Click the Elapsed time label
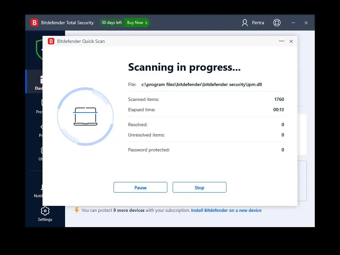This screenshot has height=255, width=340. click(141, 110)
